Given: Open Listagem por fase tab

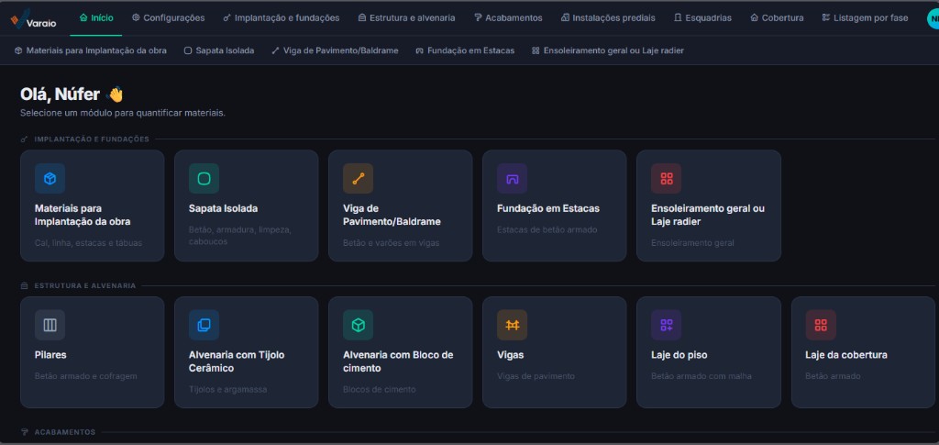Looking at the screenshot, I should coord(865,18).
